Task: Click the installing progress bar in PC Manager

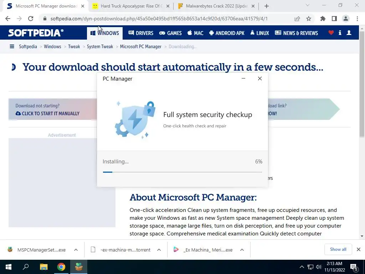Action: coord(182,172)
